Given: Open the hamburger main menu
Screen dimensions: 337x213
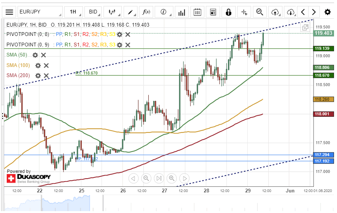Looking at the screenshot, I should click(x=9, y=12).
